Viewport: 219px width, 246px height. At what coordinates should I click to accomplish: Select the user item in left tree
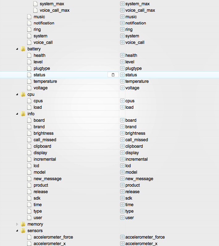(x=38, y=218)
